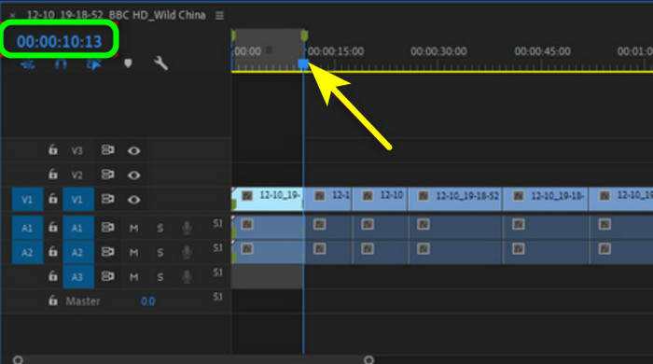Toggle source patching V1 button
Viewport: 653px width, 364px height.
coord(27,200)
